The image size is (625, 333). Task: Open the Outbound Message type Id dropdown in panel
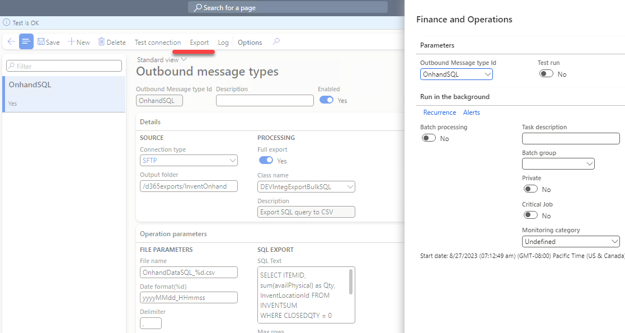point(487,74)
